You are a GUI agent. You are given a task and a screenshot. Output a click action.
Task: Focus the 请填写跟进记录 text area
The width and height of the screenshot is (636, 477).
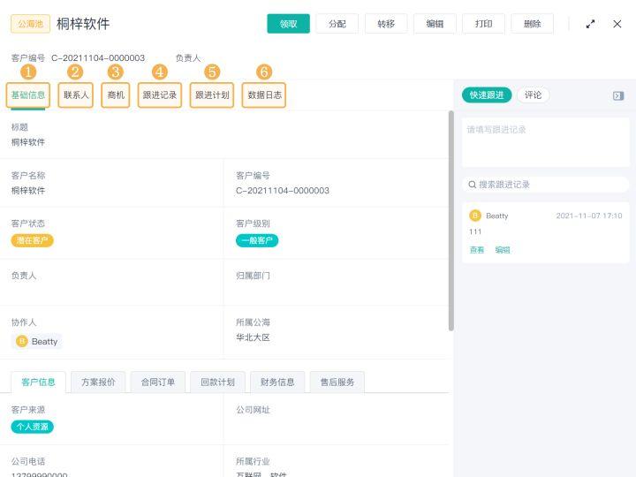click(545, 141)
